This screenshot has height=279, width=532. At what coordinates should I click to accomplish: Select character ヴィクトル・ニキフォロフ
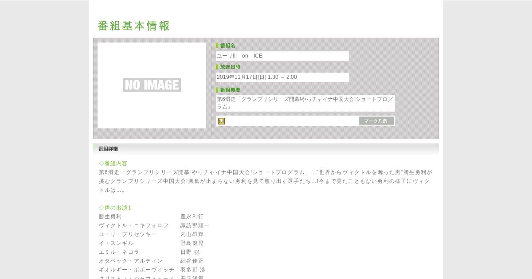pos(134,225)
